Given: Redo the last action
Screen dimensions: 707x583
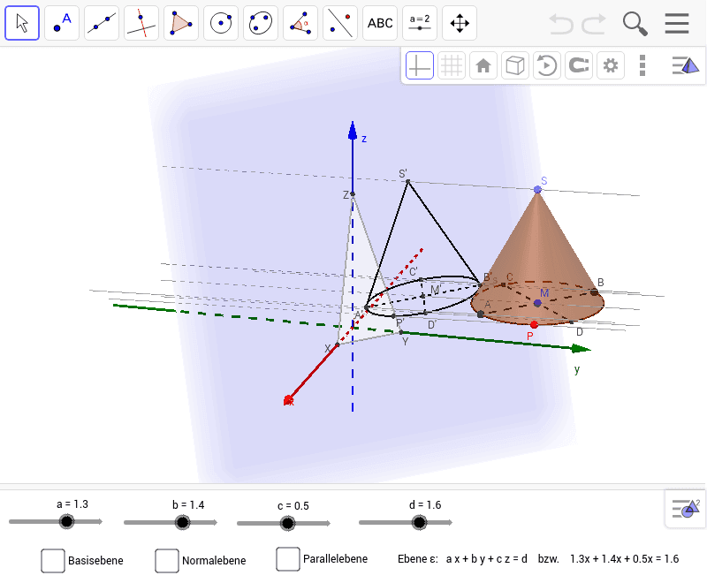Looking at the screenshot, I should click(x=593, y=24).
